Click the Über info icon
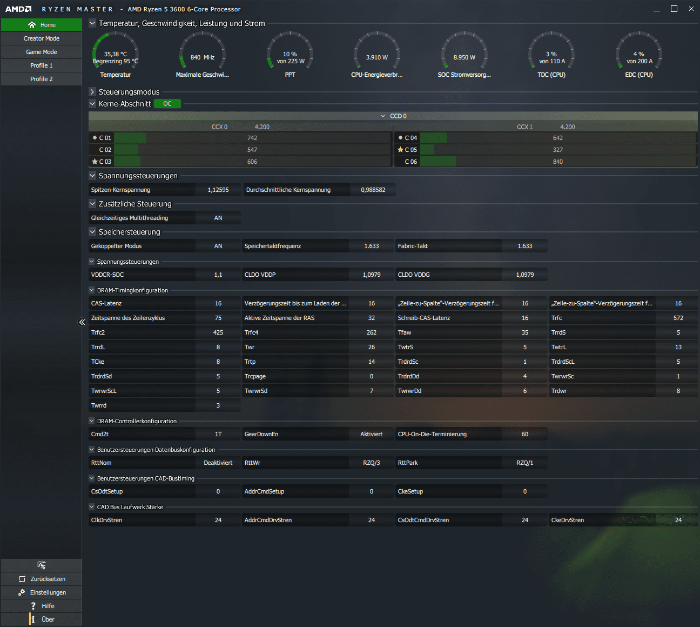The image size is (700, 627). coord(33,619)
